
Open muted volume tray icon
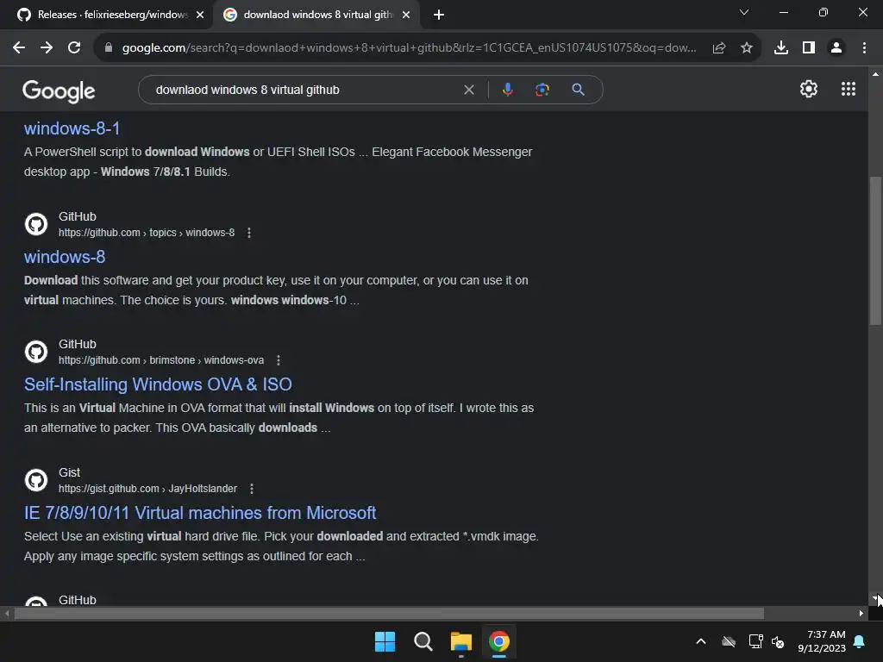coord(779,641)
